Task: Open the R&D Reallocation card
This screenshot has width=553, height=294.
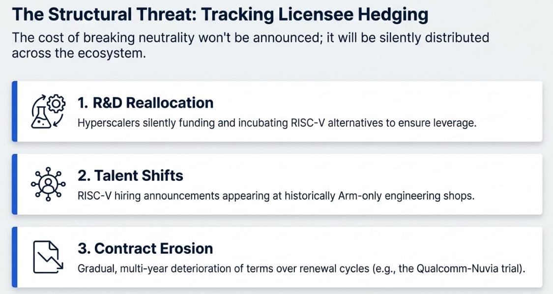Action: pos(277,111)
